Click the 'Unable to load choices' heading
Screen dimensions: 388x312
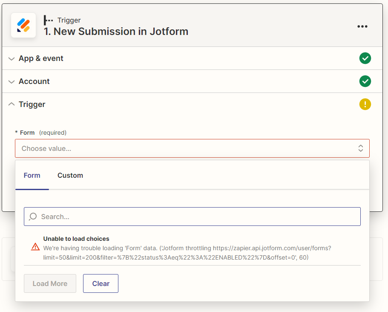(76, 239)
